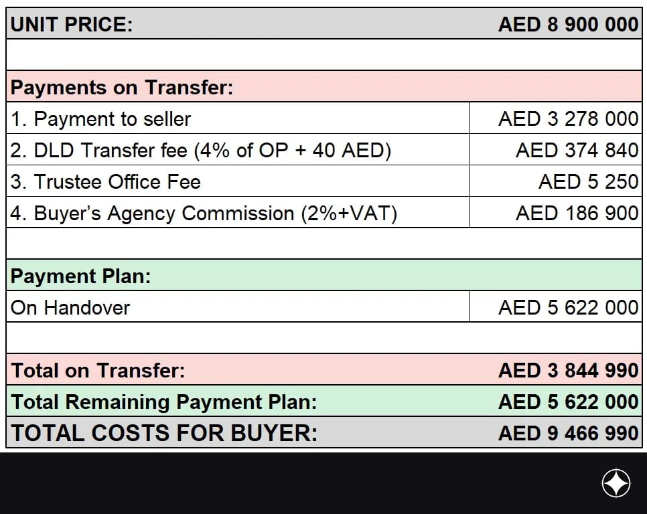Select the Total on Transfer label
This screenshot has height=514, width=647.
tap(98, 370)
